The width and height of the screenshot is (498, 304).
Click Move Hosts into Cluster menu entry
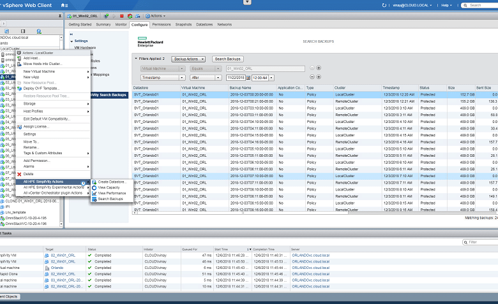pos(43,64)
